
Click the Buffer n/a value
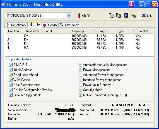pos(71,119)
